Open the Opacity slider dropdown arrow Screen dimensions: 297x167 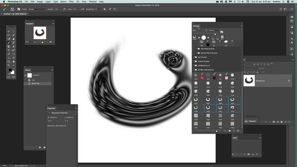click(60, 9)
